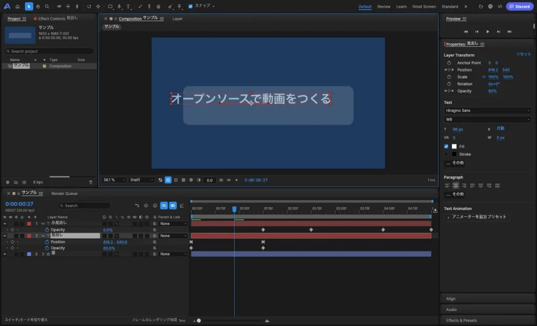Click the snapshot camera icon in viewer
537x326 pixels.
click(221, 180)
